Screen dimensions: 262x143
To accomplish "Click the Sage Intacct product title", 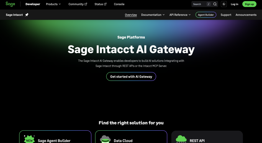I will pyautogui.click(x=14, y=15).
